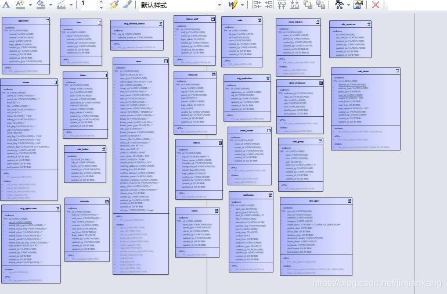Click the fill color bucket icon
This screenshot has width=447, height=294.
41,4
